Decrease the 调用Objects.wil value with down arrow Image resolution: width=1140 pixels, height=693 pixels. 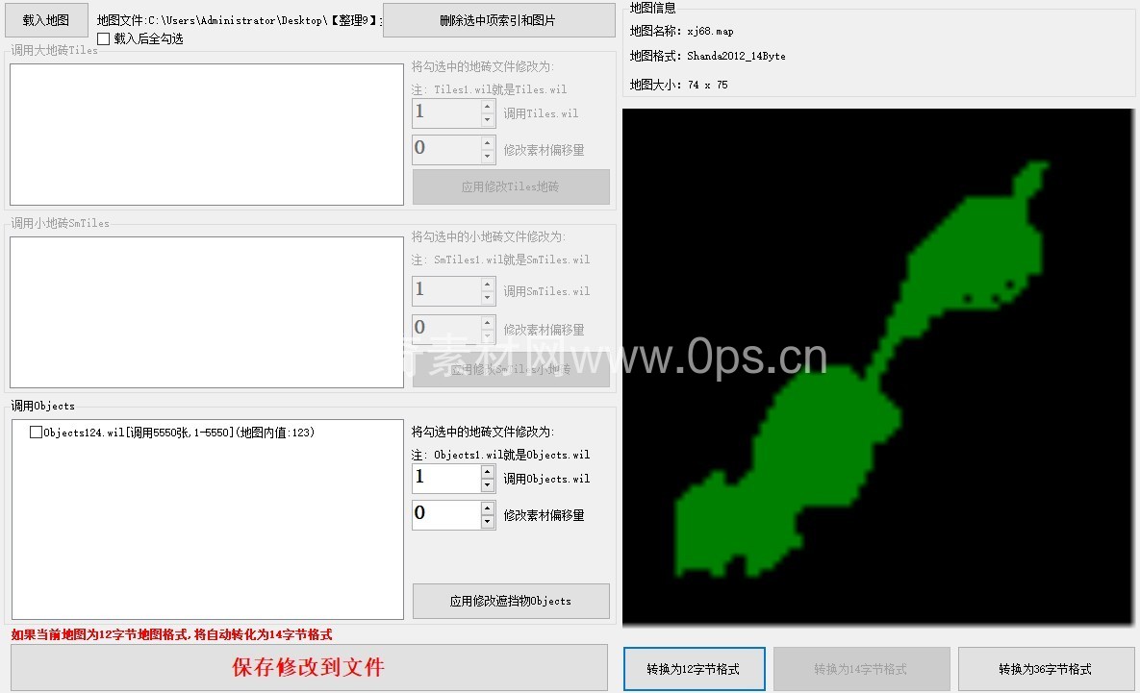click(x=488, y=485)
